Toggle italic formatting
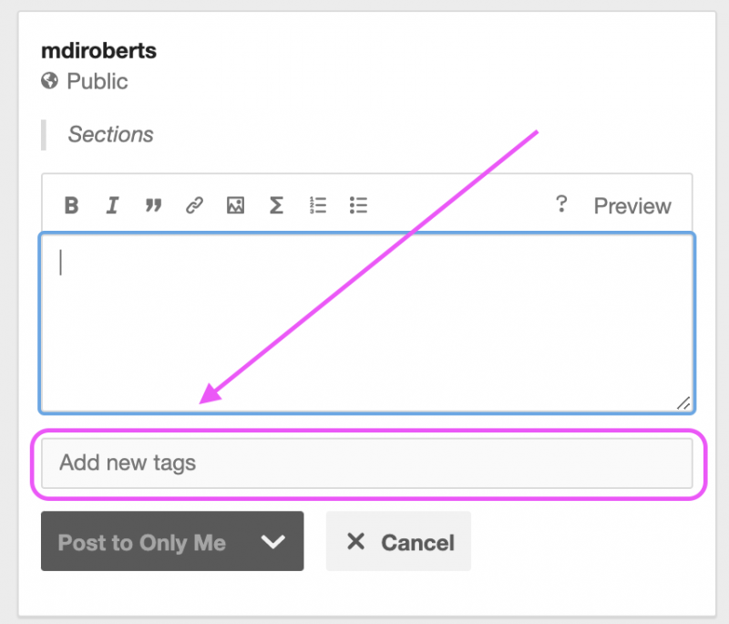729x624 pixels. click(x=112, y=205)
